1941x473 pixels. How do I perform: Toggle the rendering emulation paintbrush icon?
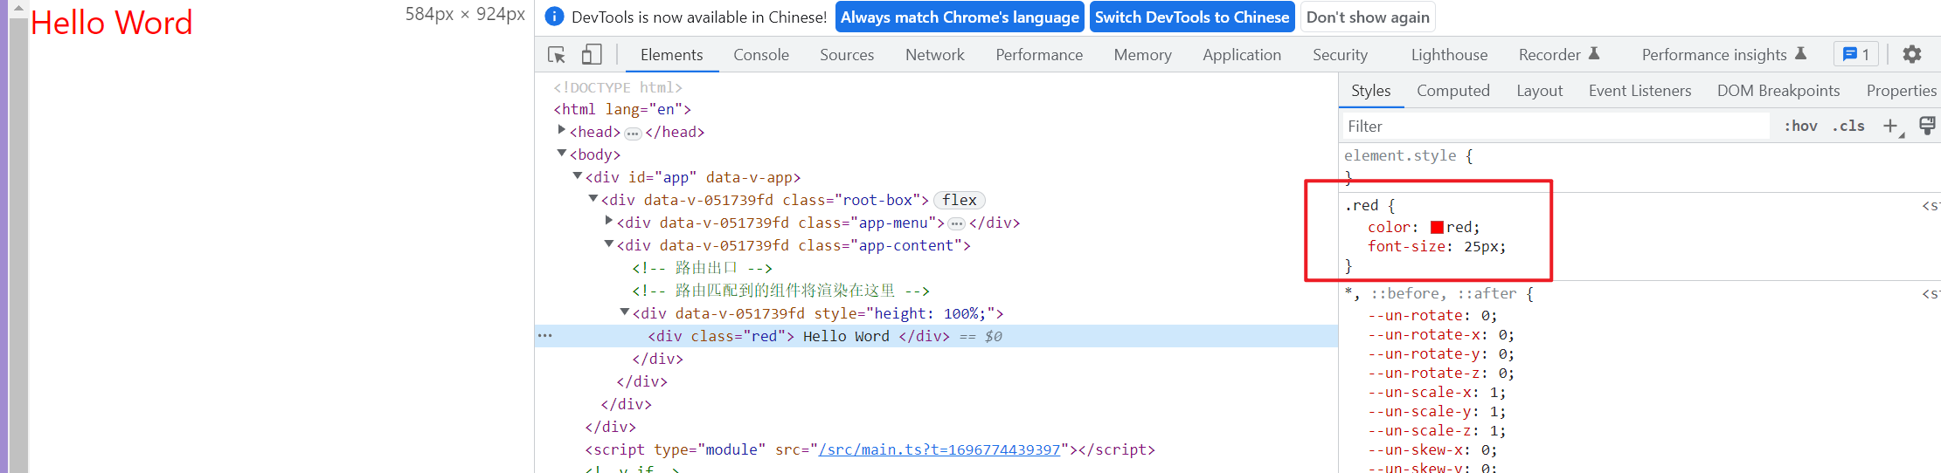point(1927,126)
